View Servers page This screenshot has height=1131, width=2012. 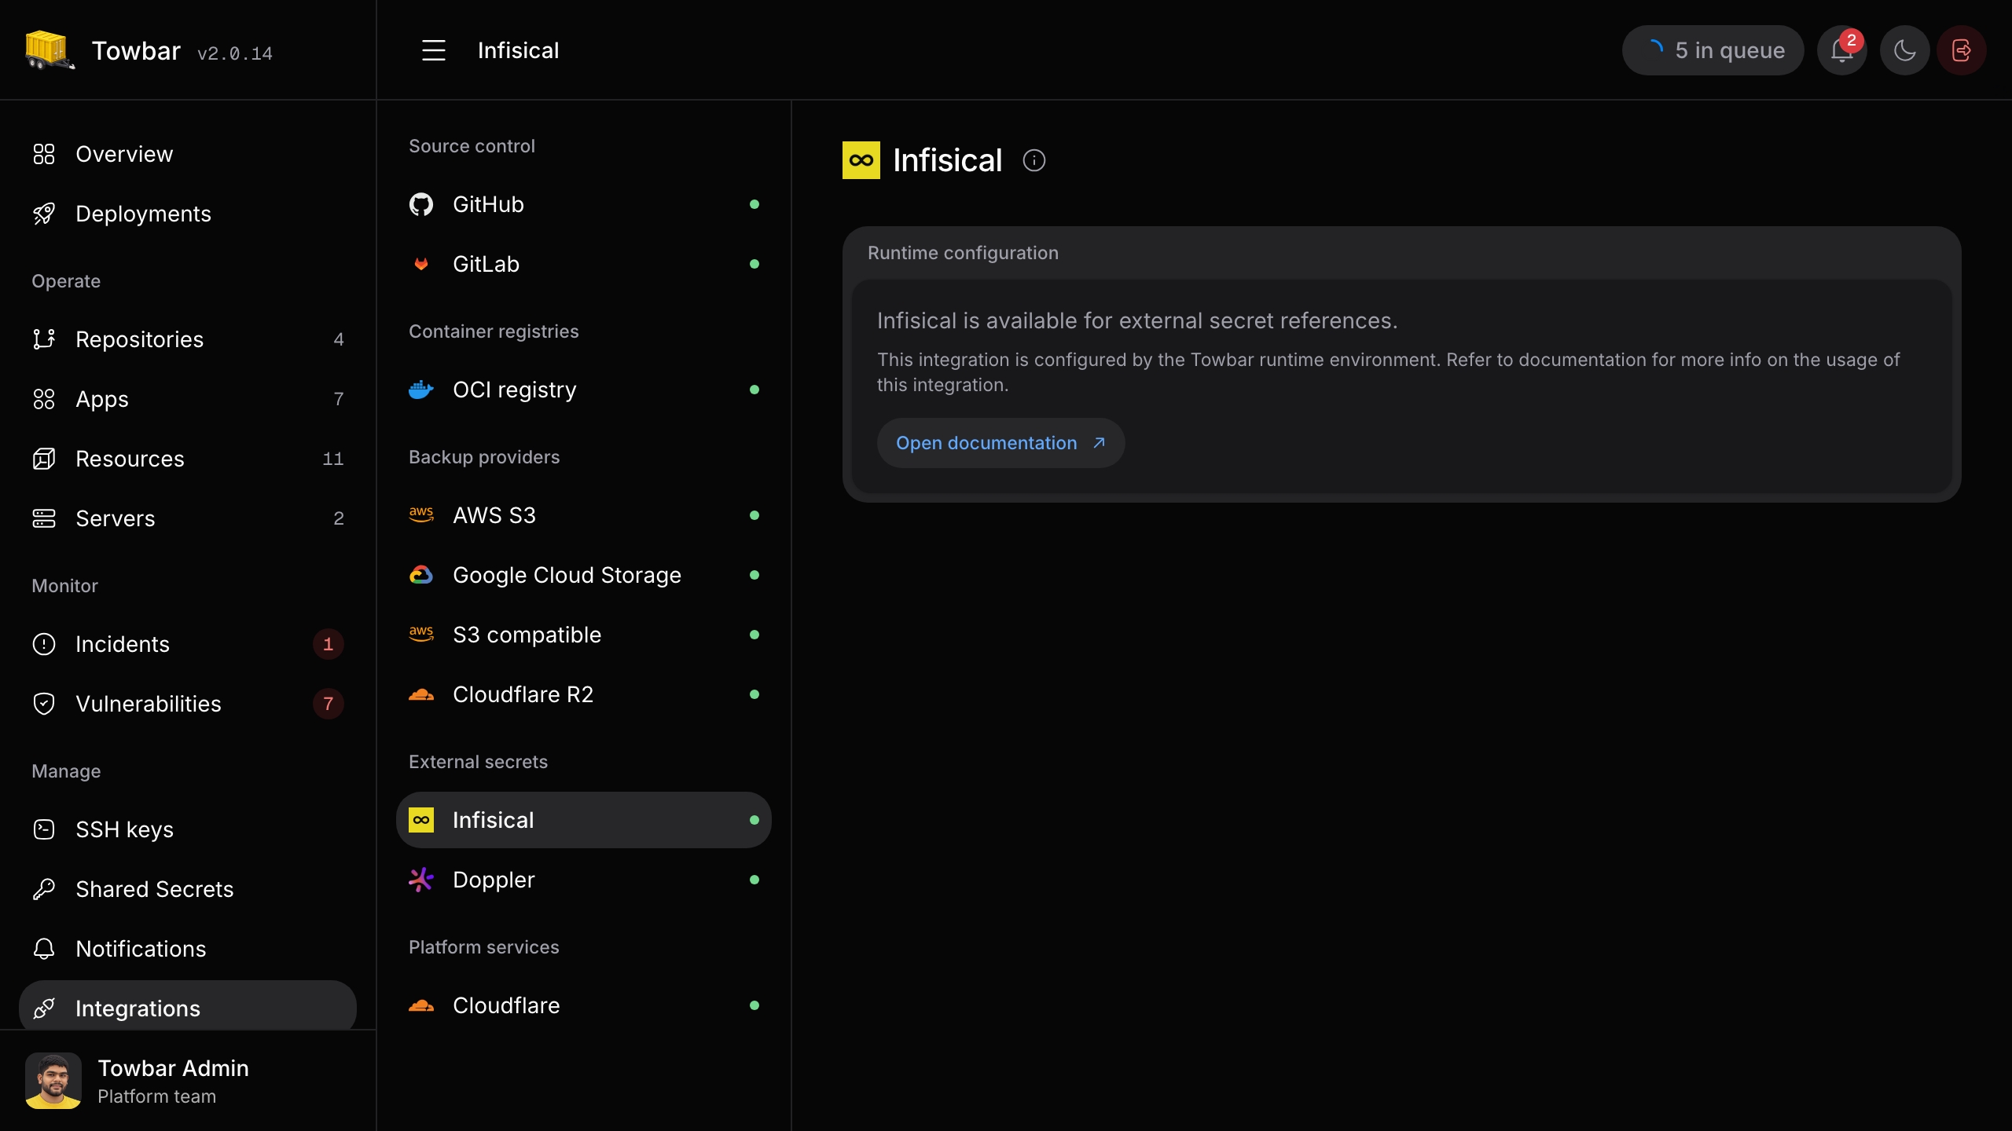click(x=188, y=518)
